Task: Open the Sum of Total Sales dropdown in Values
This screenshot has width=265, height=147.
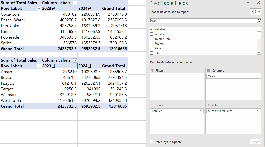Action: point(258,111)
